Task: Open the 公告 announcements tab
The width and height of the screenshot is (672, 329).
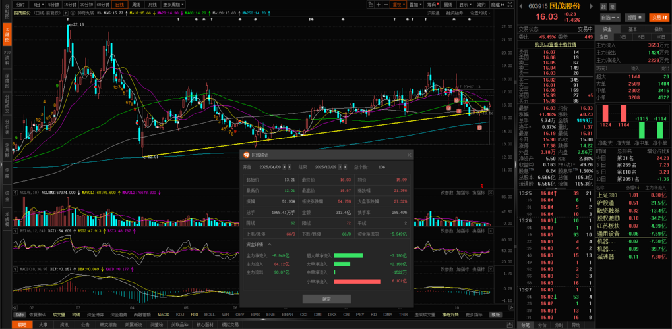Action: pyautogui.click(x=85, y=324)
